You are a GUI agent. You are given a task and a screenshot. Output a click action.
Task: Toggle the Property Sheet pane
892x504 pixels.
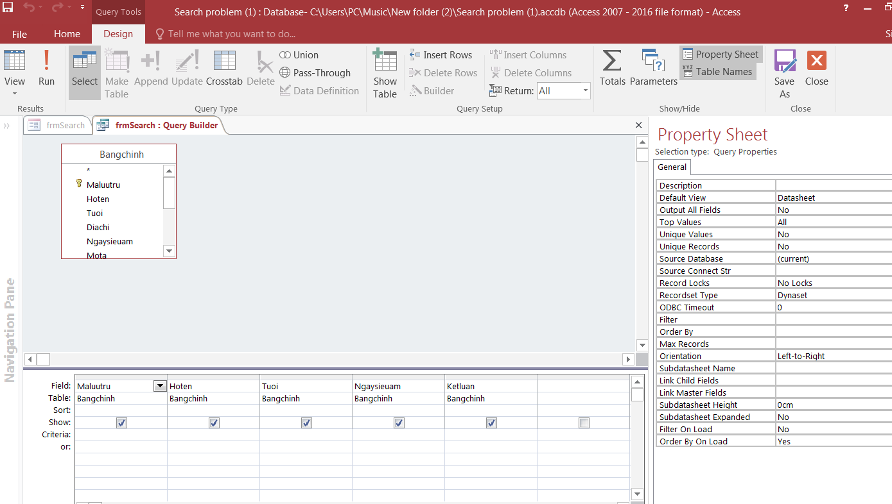click(721, 55)
